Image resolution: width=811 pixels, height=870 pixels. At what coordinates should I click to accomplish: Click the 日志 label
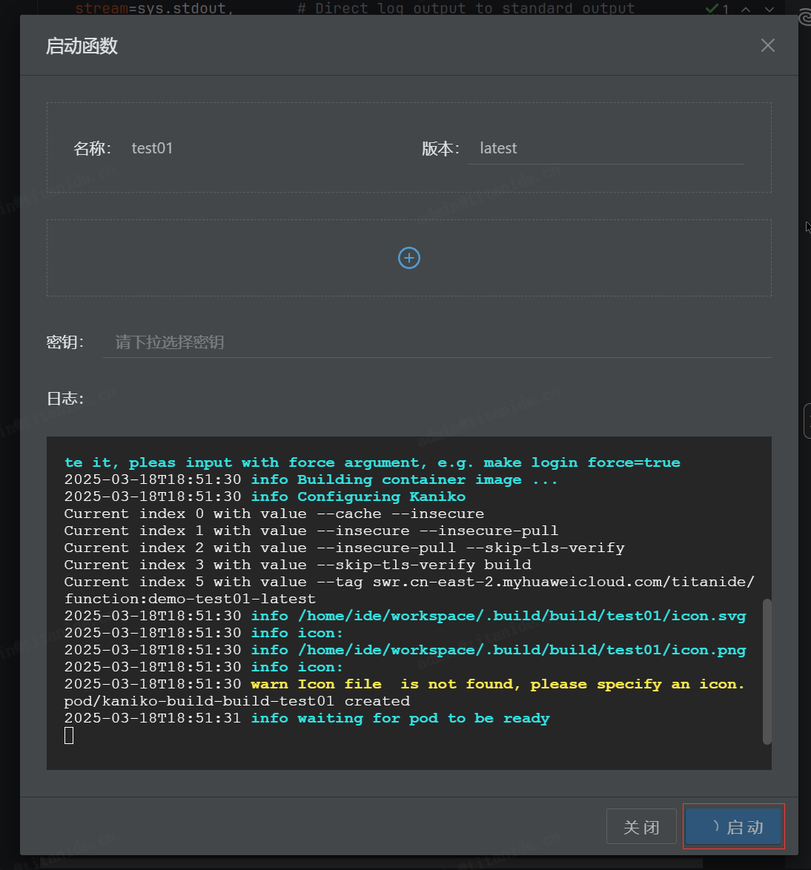(64, 399)
